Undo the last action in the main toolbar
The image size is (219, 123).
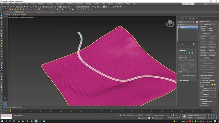pos(2,7)
